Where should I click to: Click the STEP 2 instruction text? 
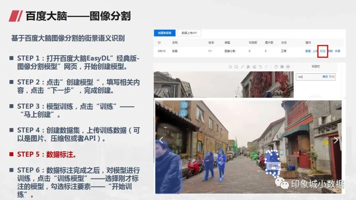[x=78, y=86]
